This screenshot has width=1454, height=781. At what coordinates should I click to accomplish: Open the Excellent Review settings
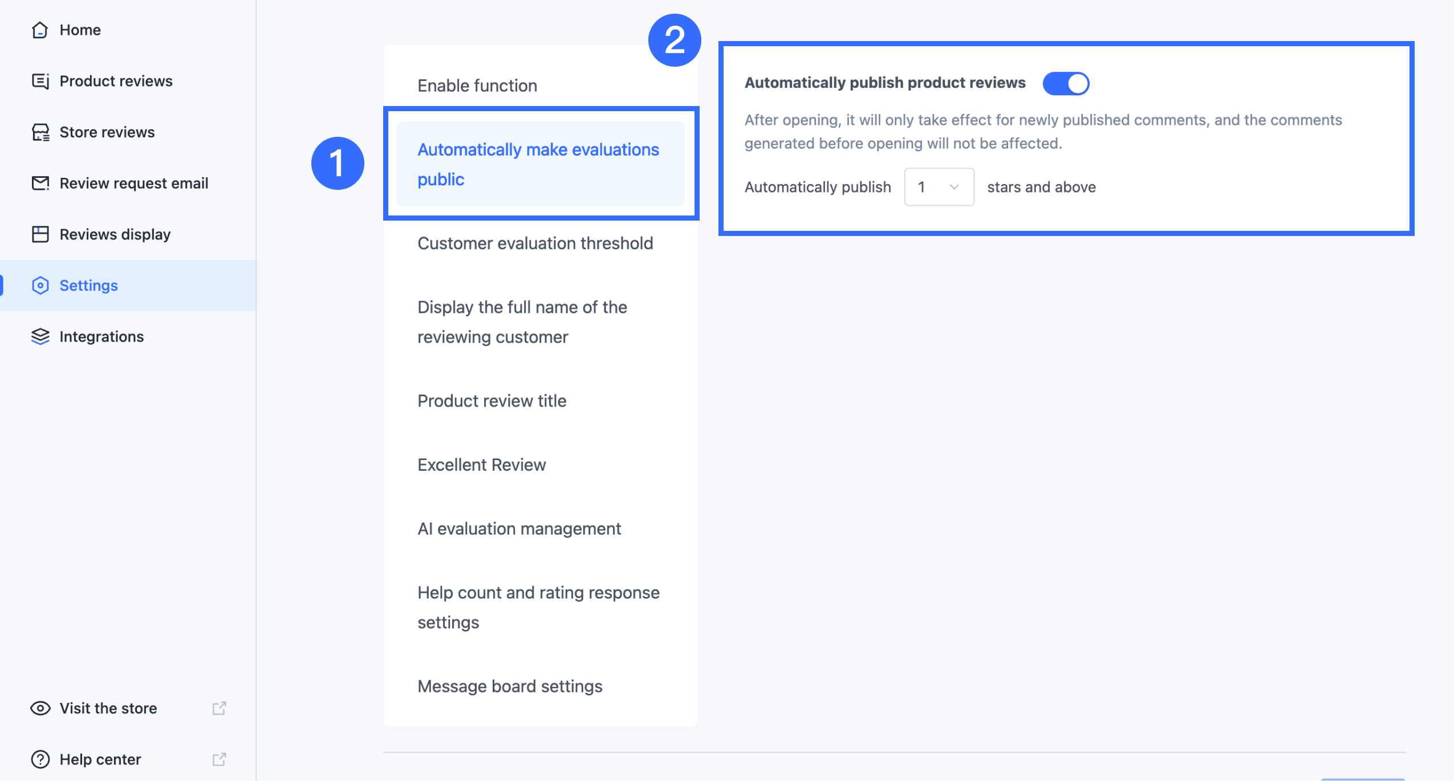481,465
